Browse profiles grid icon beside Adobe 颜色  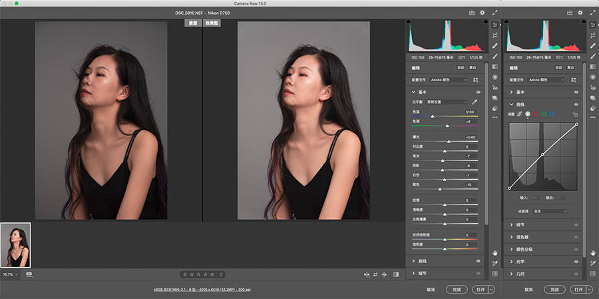coord(475,79)
